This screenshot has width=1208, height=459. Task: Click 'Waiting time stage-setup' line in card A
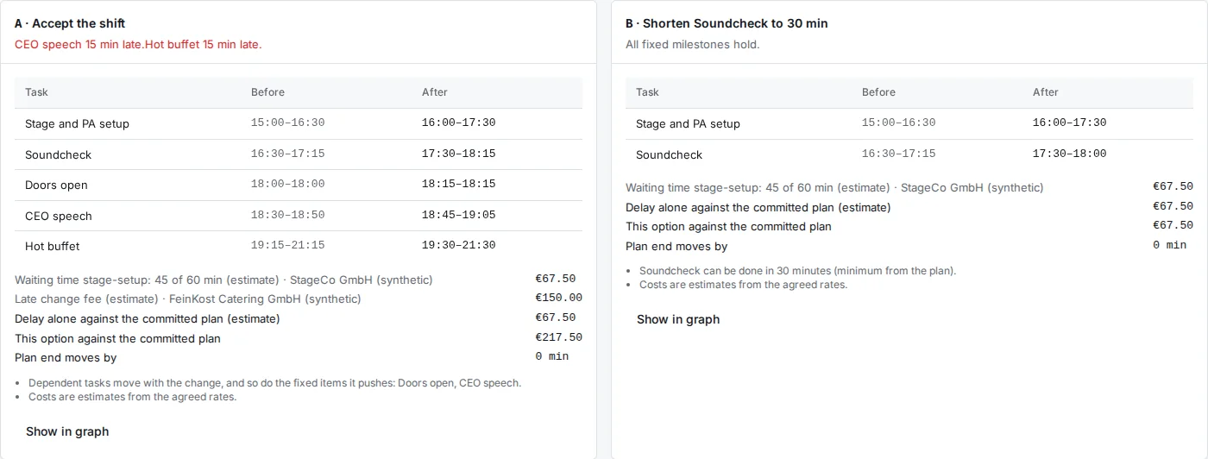(223, 280)
